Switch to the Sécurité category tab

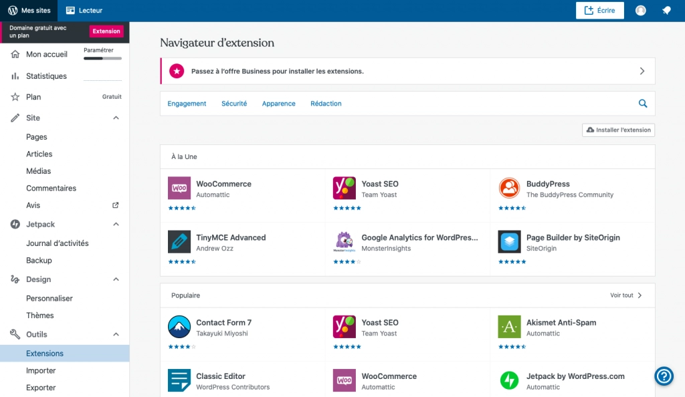pos(234,104)
